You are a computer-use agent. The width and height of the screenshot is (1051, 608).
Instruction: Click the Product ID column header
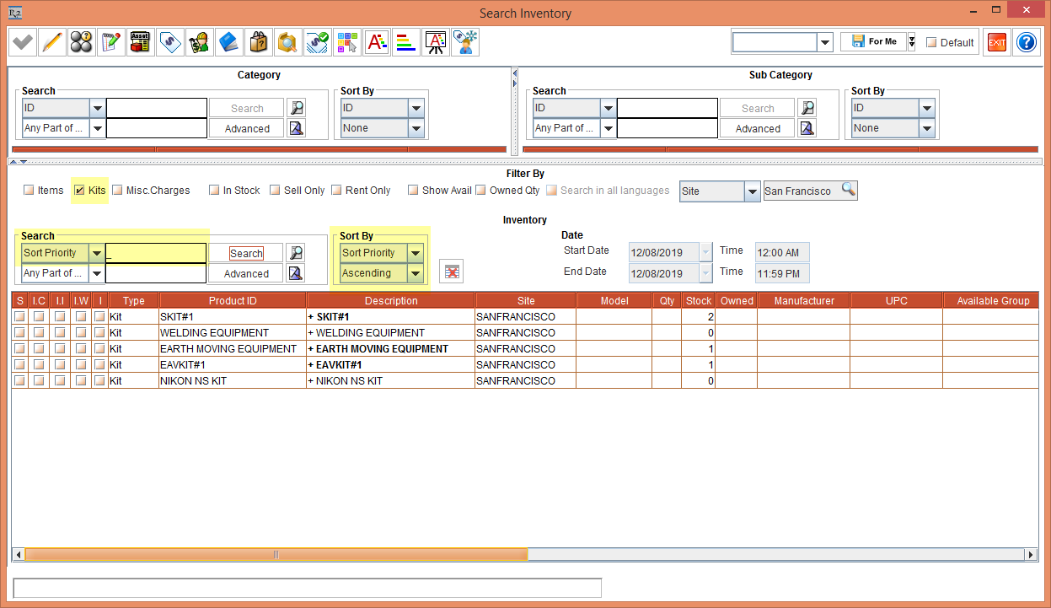tap(233, 301)
